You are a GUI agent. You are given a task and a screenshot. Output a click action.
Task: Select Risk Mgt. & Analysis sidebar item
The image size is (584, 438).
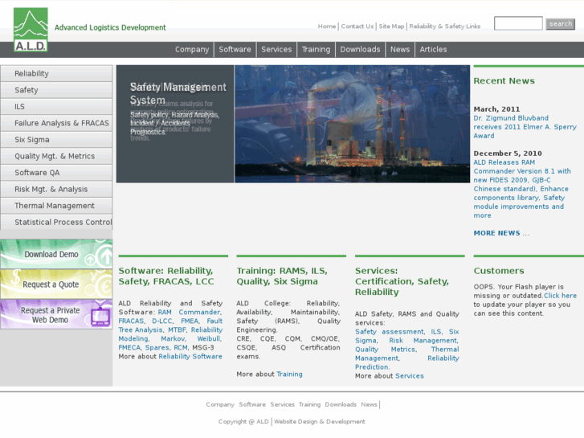[x=56, y=189]
